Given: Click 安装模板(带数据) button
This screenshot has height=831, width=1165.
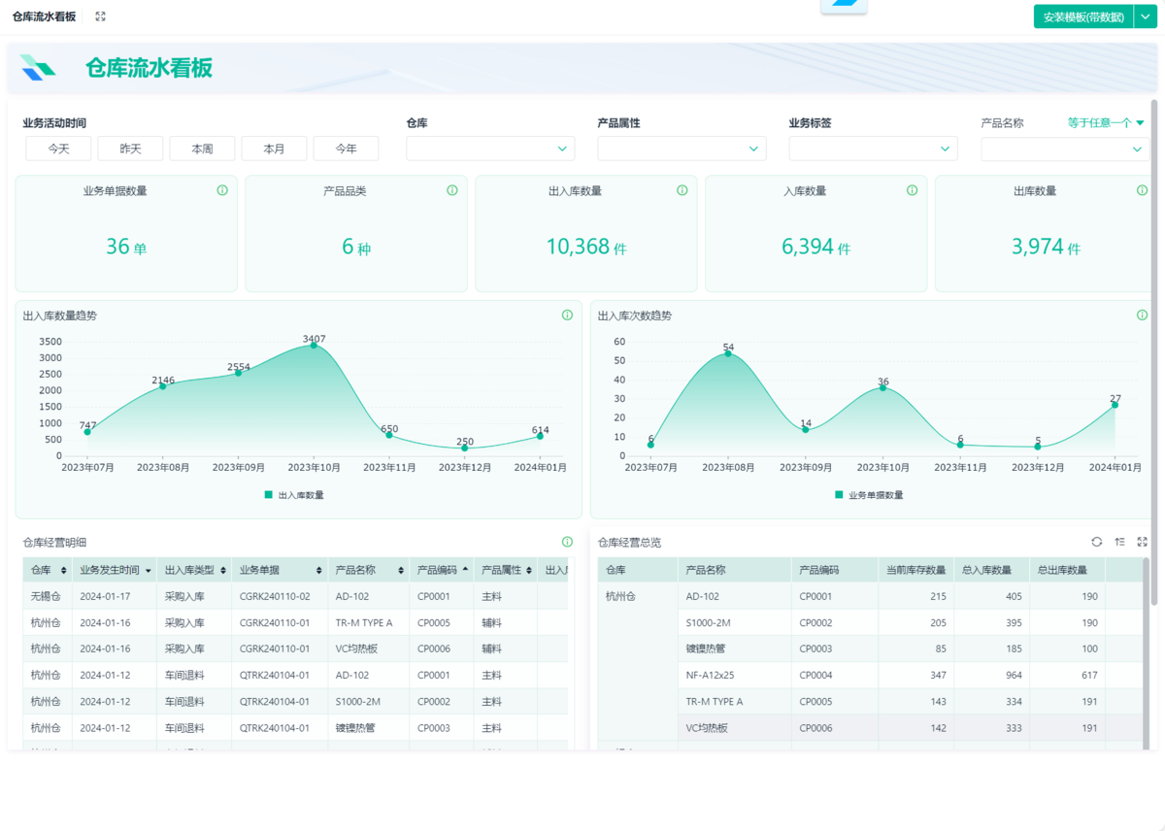Looking at the screenshot, I should point(1083,17).
